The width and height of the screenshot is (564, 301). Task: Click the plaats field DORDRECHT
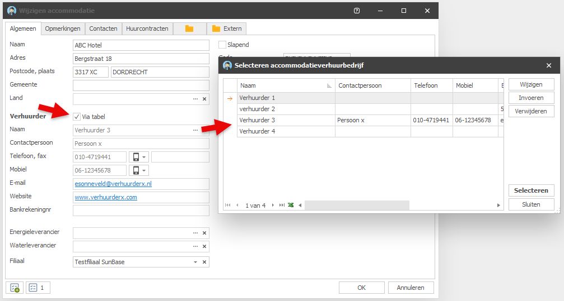[x=160, y=72]
